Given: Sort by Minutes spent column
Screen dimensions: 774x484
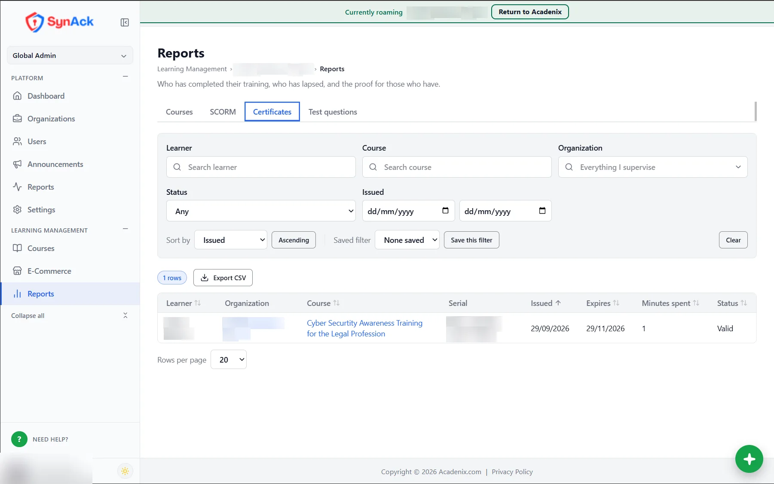Looking at the screenshot, I should coord(670,303).
